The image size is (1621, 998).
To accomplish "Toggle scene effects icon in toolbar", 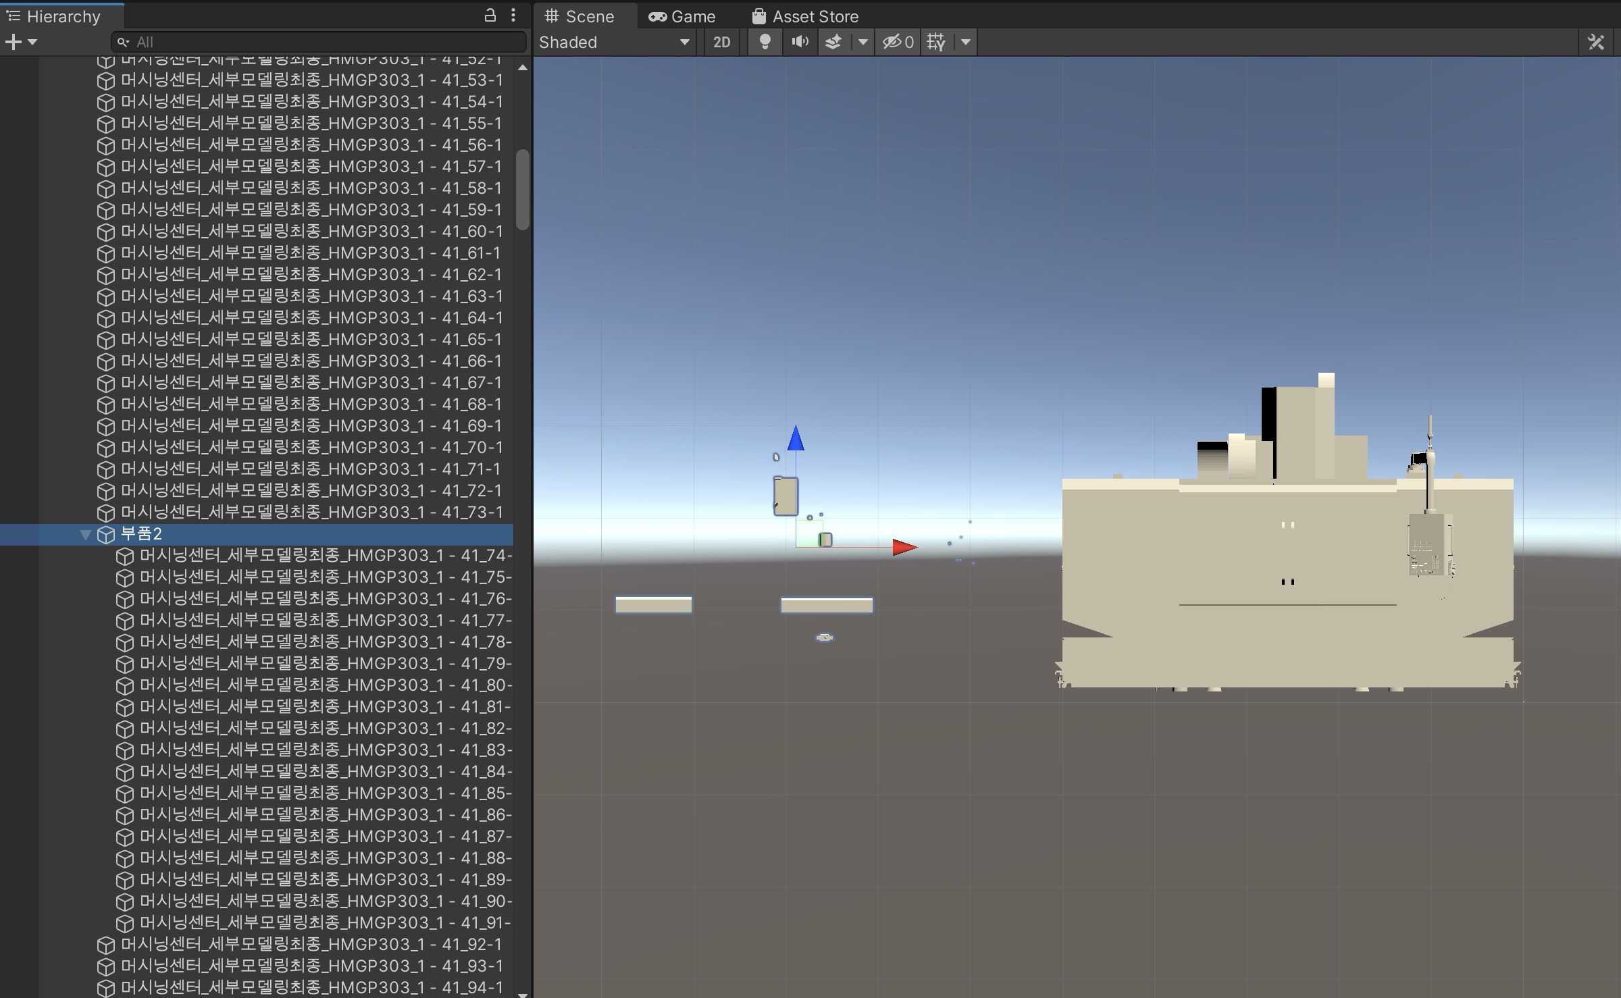I will click(x=834, y=42).
